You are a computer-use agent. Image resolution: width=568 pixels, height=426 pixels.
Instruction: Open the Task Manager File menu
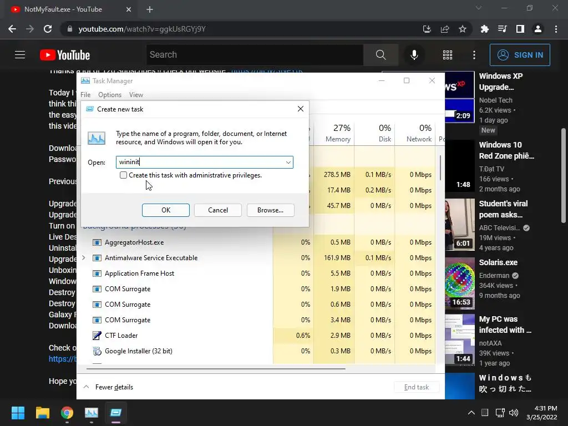point(85,95)
